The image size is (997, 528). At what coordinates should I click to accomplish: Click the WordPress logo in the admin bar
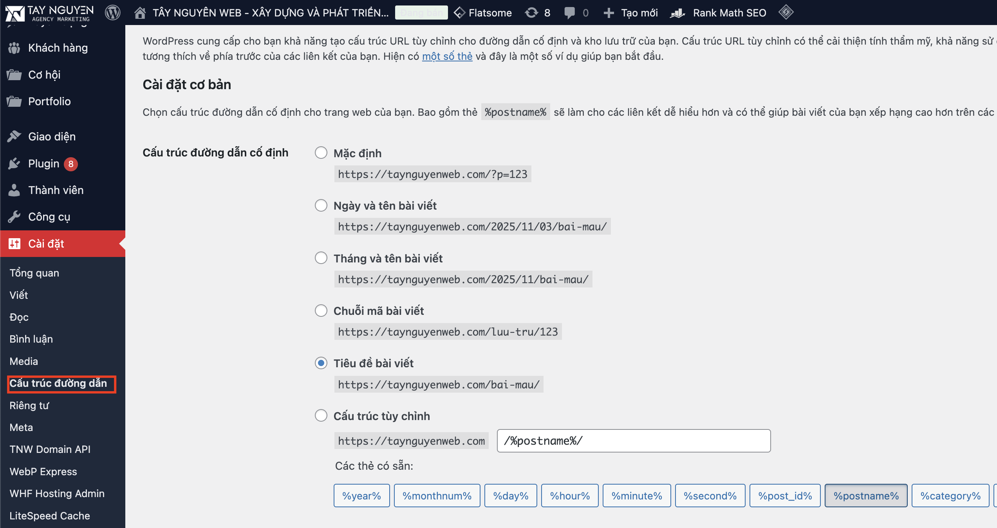tap(112, 12)
